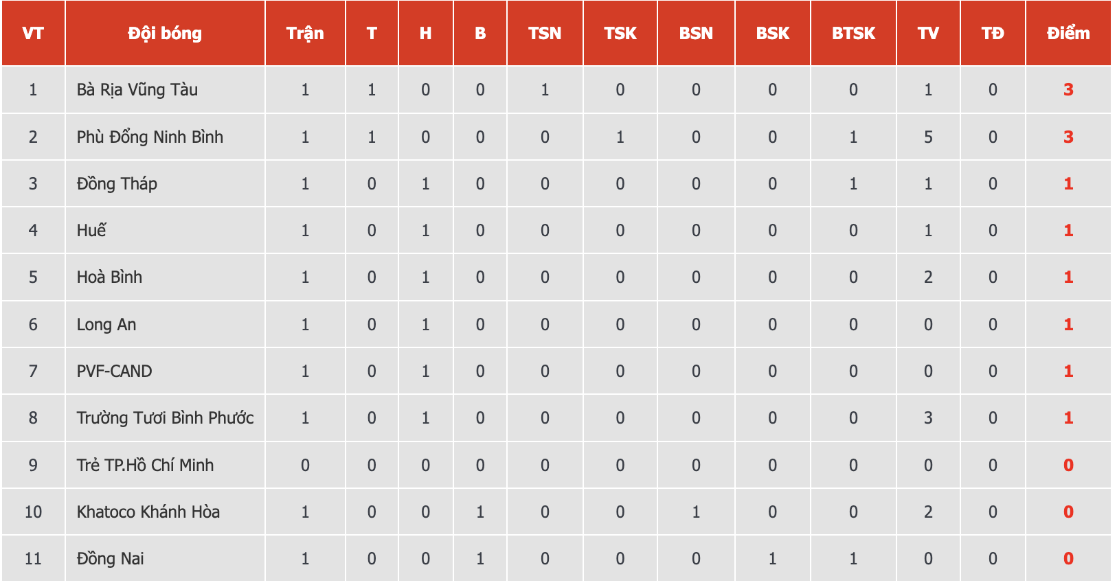This screenshot has width=1117, height=585.
Task: Select the BSK column header
Action: [773, 33]
